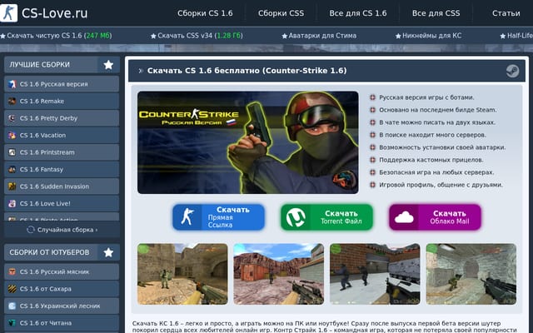
Task: Click the CS-Love.ru logo icon
Action: [8, 13]
